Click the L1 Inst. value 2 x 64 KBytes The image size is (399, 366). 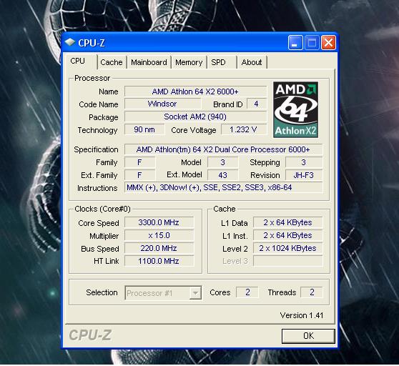pos(287,235)
